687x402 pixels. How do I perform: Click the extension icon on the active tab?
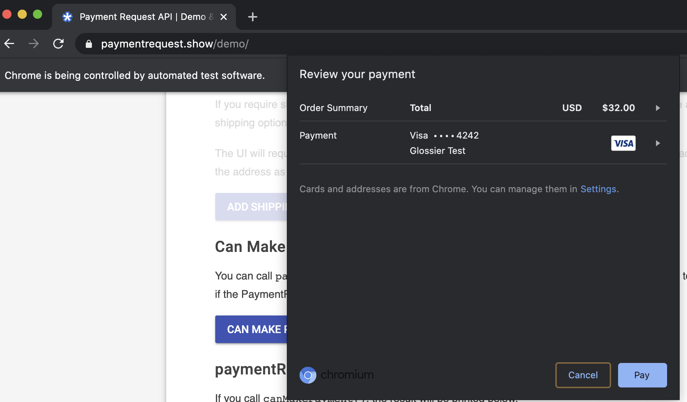click(67, 16)
